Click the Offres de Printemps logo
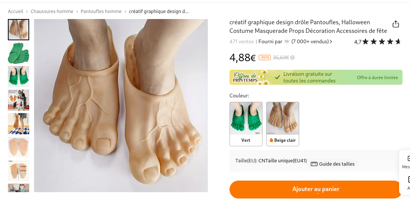The width and height of the screenshot is (410, 200). [249, 77]
